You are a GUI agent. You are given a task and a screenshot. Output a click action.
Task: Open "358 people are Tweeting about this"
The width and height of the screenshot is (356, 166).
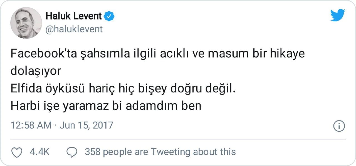160,152
